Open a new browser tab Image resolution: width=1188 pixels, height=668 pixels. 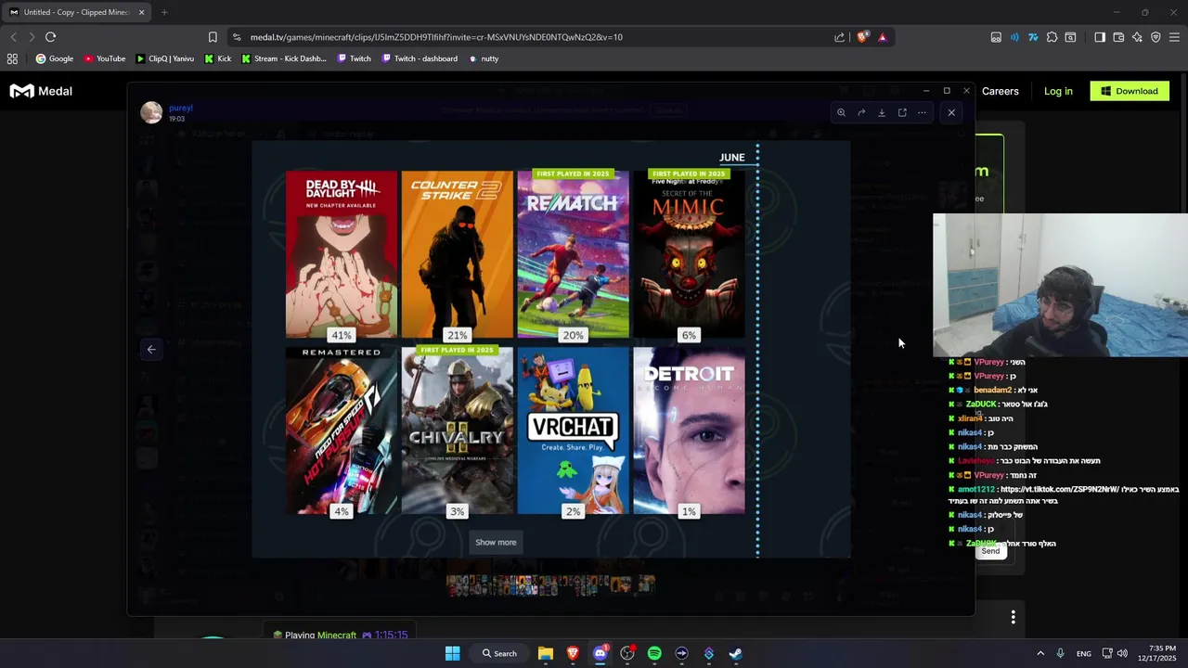[164, 12]
